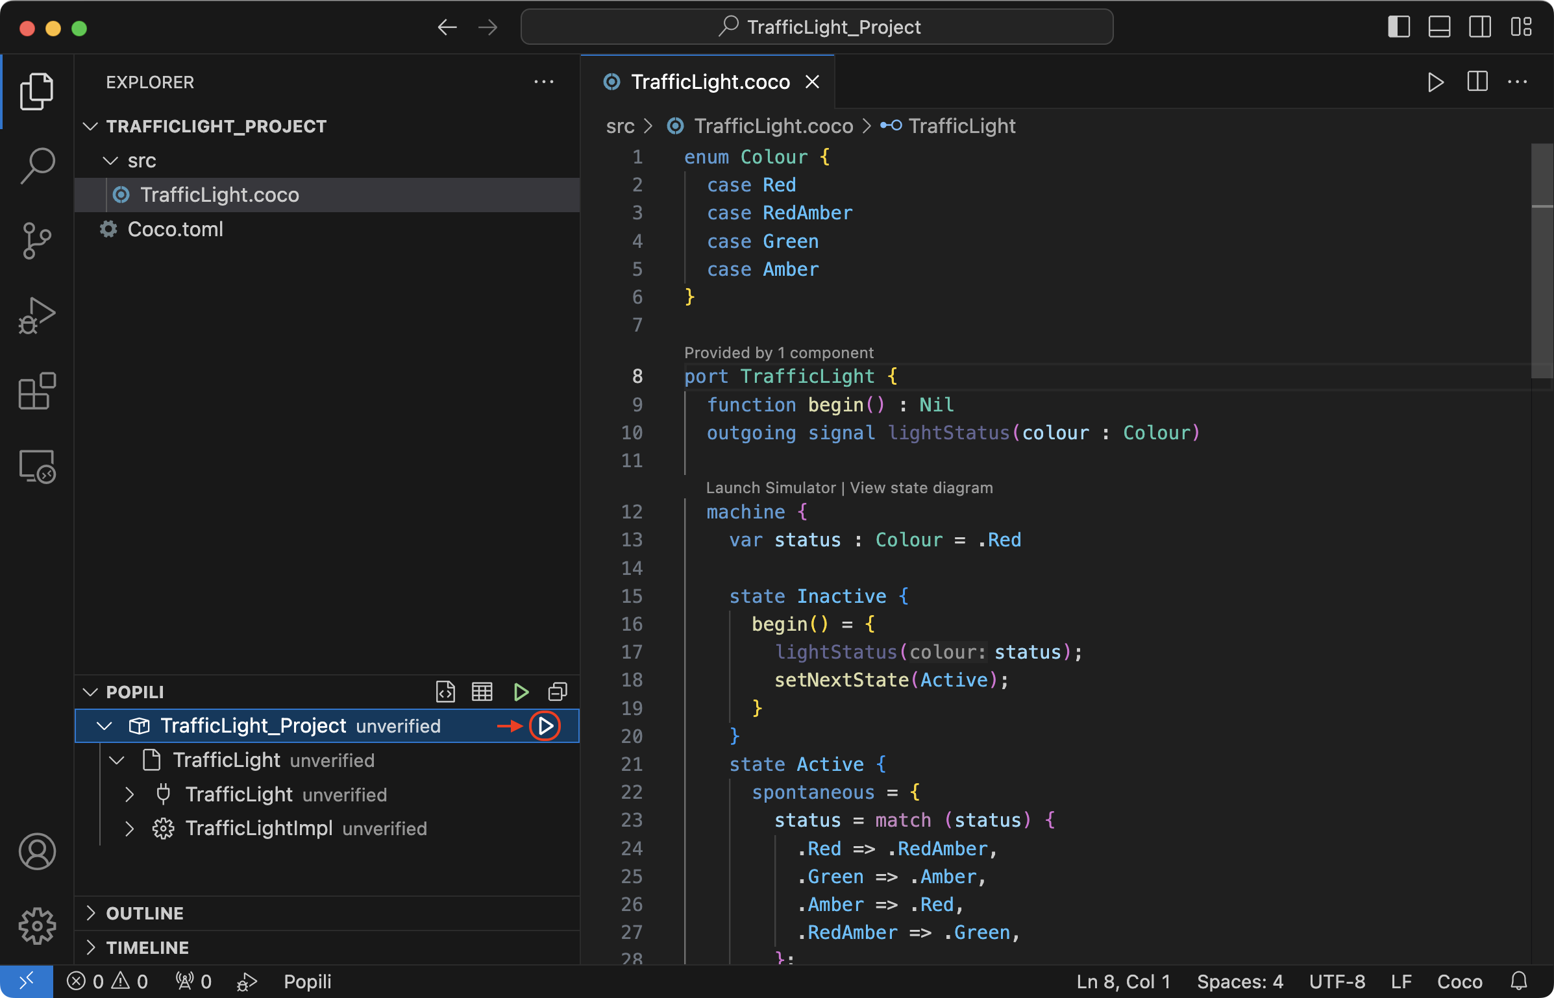This screenshot has height=998, width=1554.
Task: Click UTF-8 encoding in status bar
Action: pyautogui.click(x=1337, y=981)
